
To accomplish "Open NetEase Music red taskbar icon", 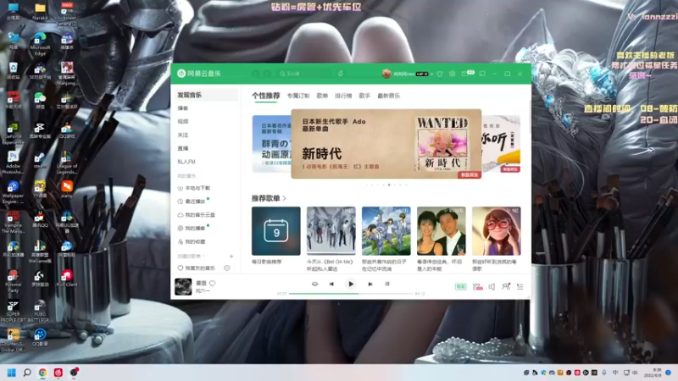I will [x=58, y=373].
